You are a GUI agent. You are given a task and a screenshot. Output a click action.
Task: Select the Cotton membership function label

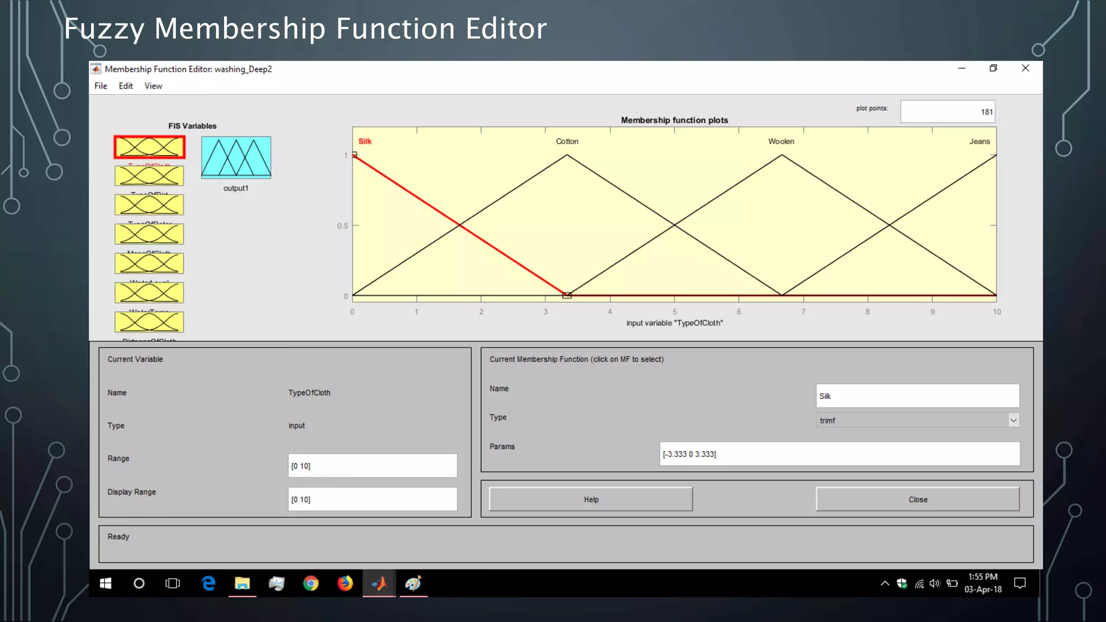(x=567, y=141)
